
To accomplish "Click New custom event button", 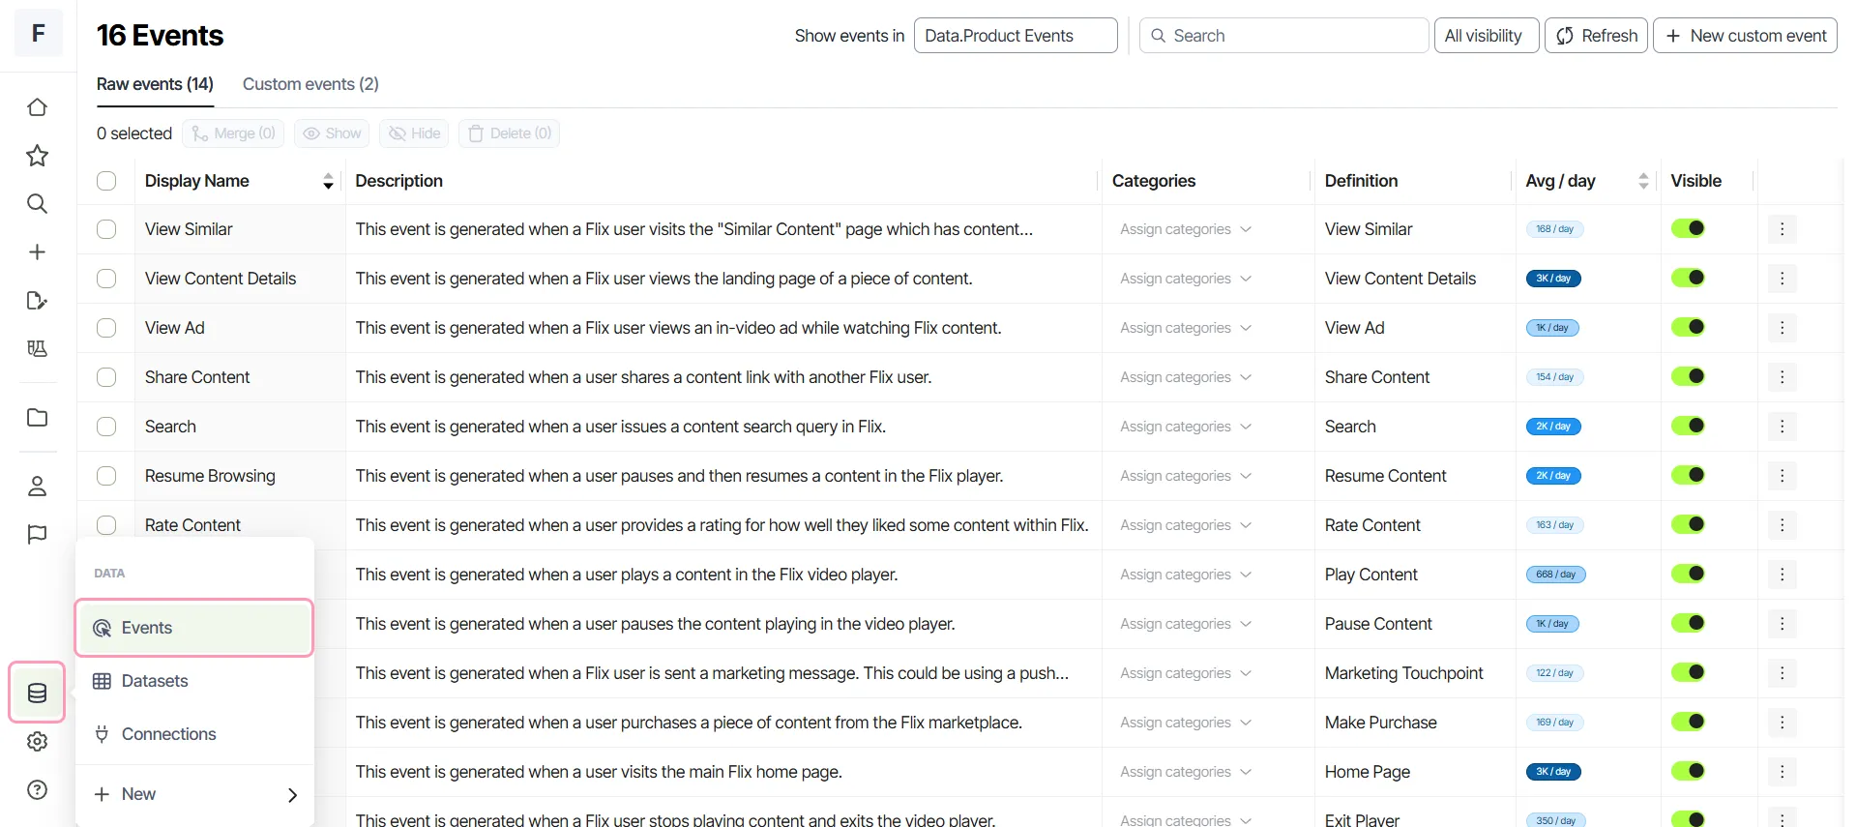I will coord(1745,36).
